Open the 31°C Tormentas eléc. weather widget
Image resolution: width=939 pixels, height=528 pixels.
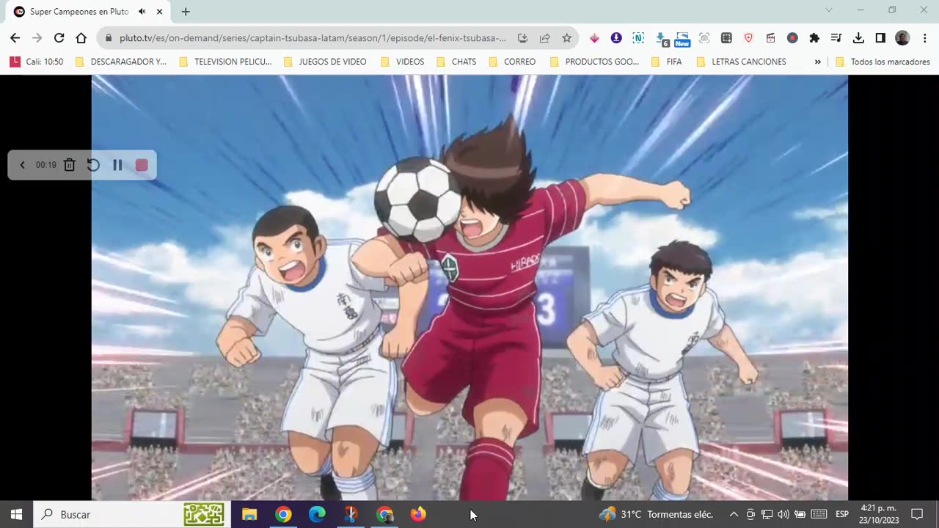[x=656, y=514]
